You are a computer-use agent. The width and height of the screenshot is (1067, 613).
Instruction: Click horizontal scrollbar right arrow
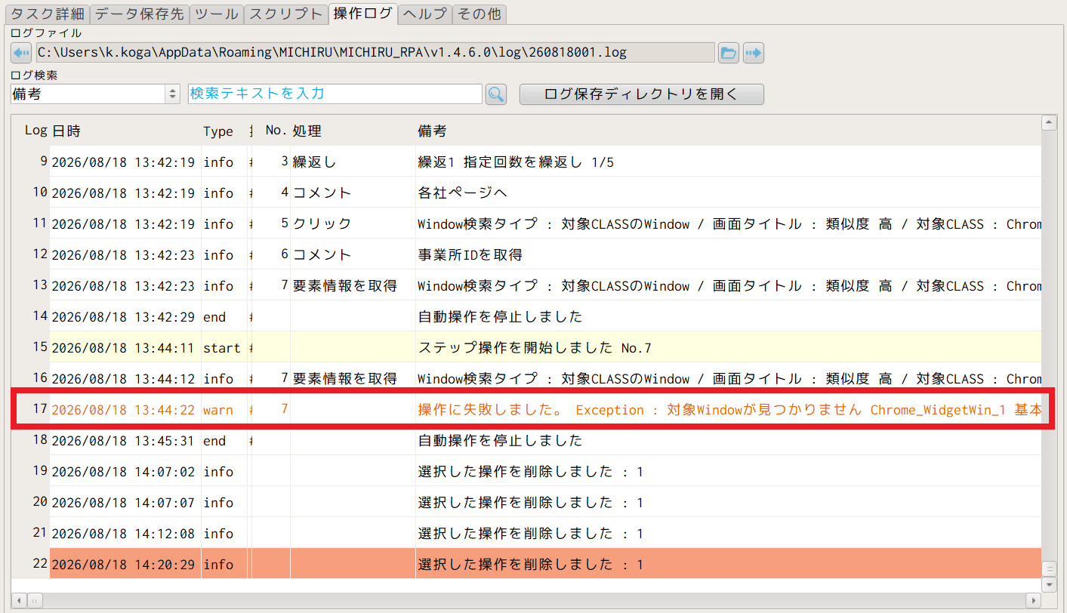tap(1033, 600)
